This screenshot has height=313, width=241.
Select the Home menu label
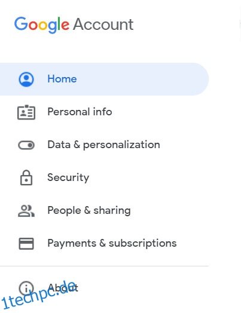pyautogui.click(x=62, y=79)
